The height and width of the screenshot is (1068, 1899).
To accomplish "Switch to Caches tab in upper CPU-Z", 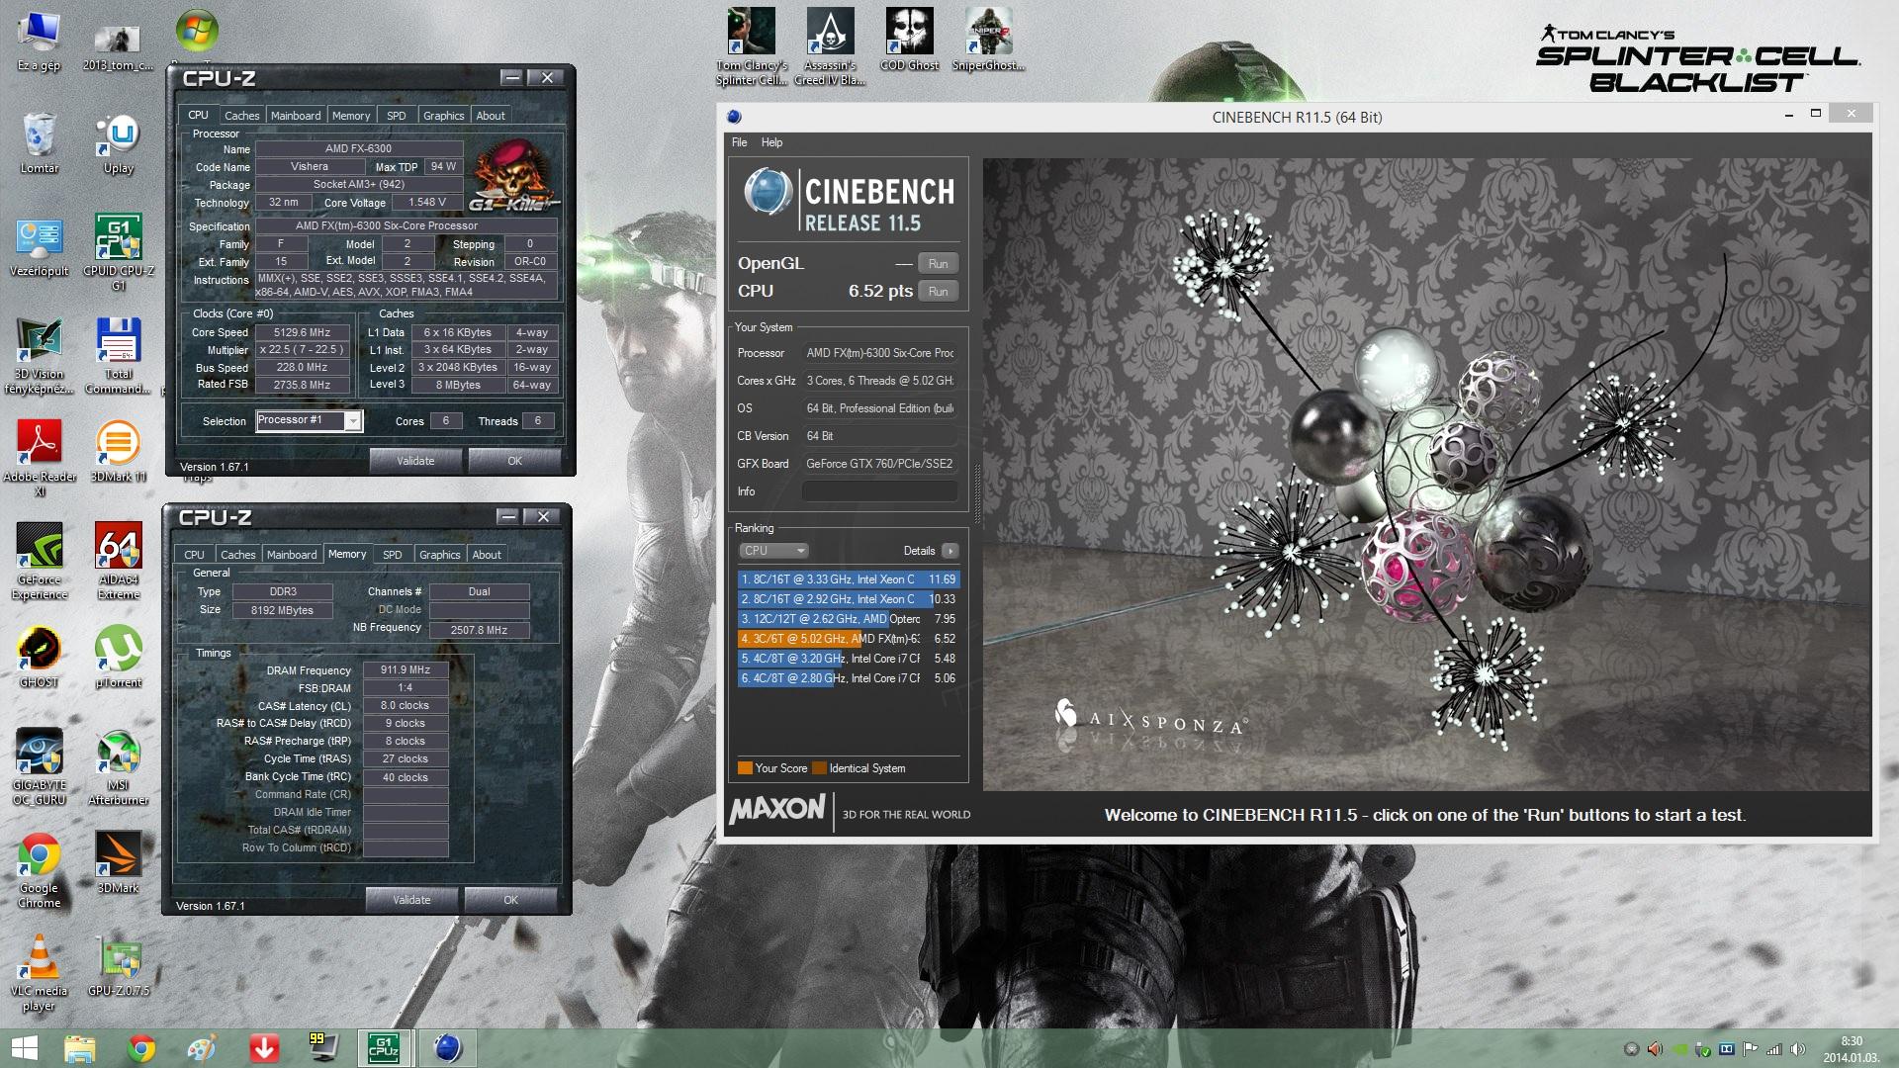I will (x=241, y=116).
